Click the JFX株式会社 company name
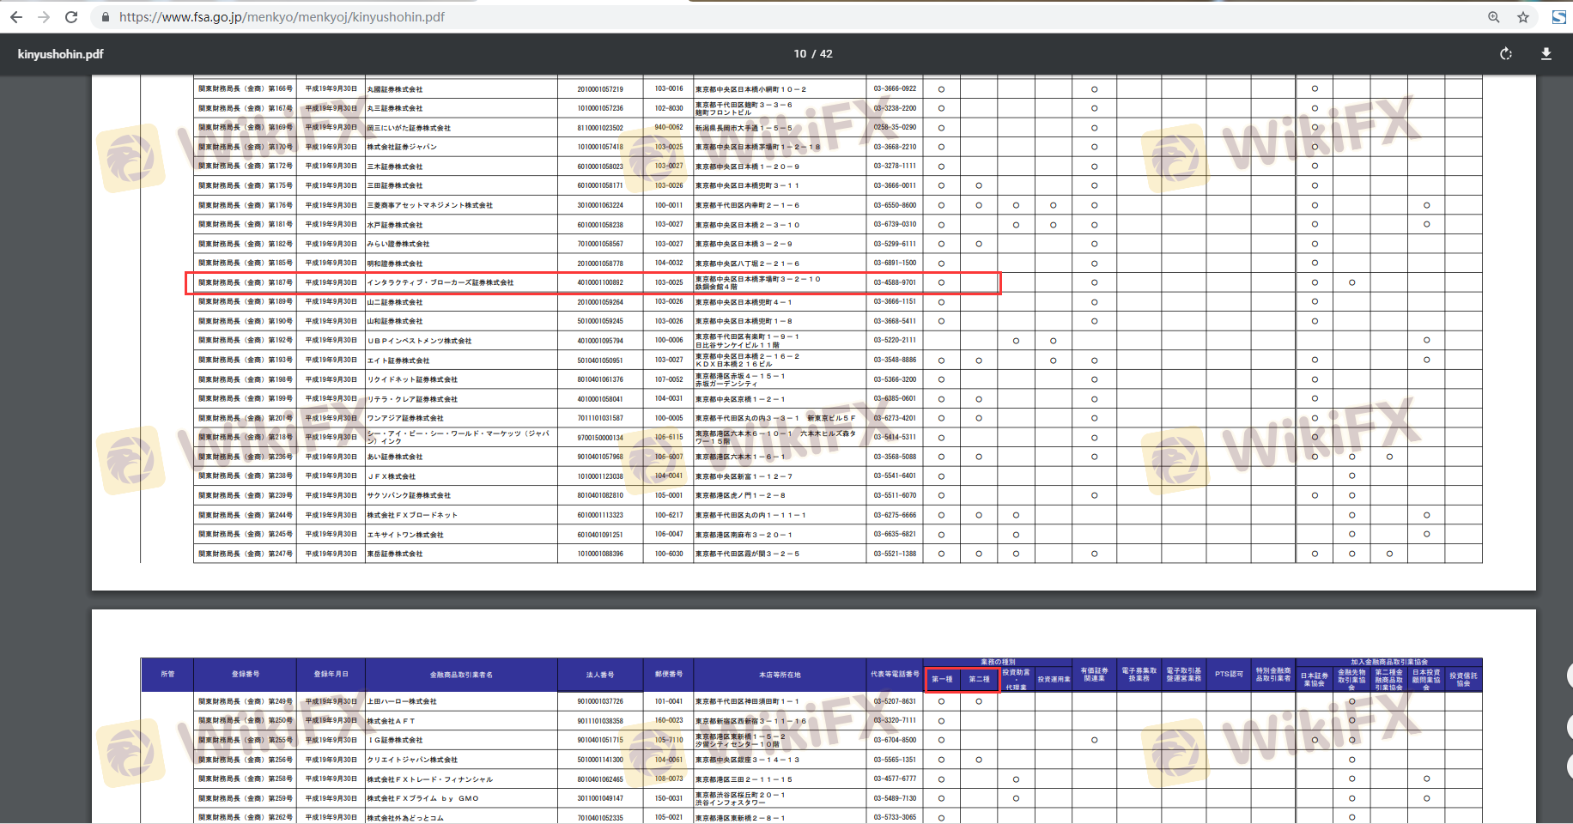Viewport: 1573px width, 824px height. coord(392,476)
